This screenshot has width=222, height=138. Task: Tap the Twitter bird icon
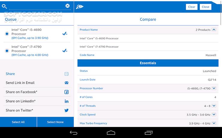click(x=67, y=110)
